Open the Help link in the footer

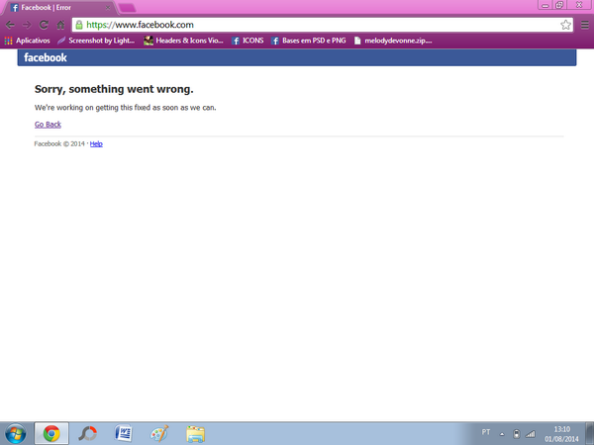tap(96, 143)
